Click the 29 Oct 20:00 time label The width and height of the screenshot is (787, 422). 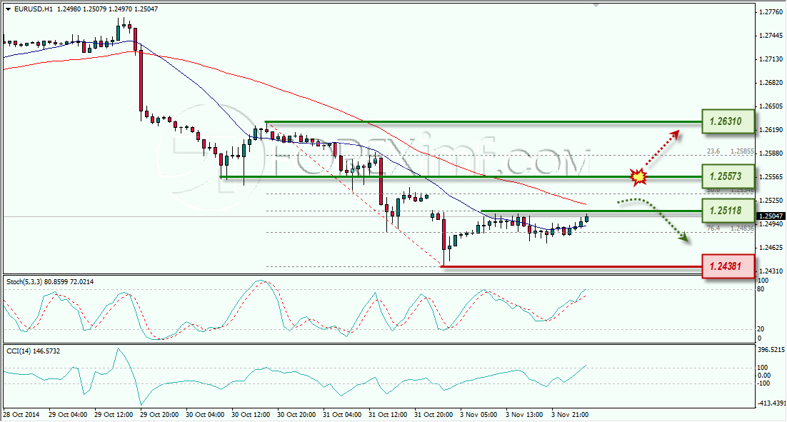pyautogui.click(x=159, y=414)
